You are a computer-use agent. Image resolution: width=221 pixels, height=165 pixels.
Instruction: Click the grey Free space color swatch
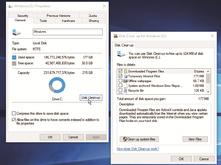pos(14,63)
